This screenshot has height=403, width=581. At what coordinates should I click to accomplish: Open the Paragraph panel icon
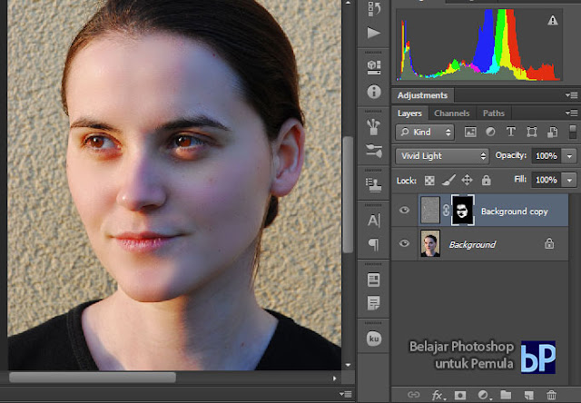click(x=374, y=244)
